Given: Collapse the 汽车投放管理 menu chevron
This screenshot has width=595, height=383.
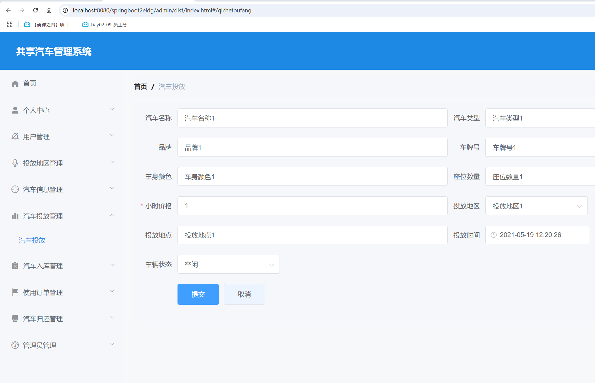Looking at the screenshot, I should (x=112, y=215).
